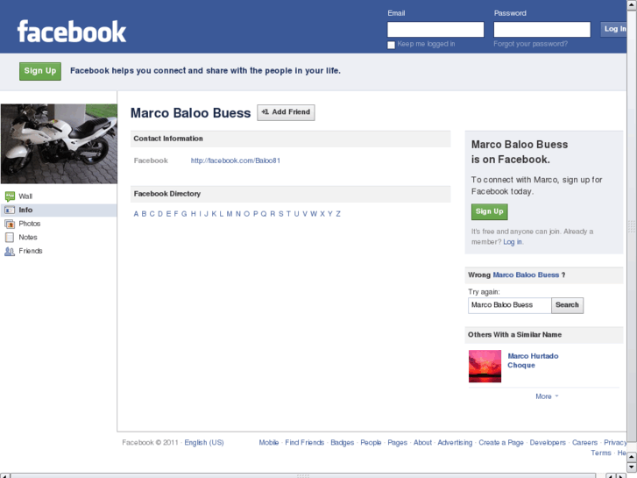Expand the More similar names dropdown
Image resolution: width=637 pixels, height=478 pixels.
[x=547, y=396]
